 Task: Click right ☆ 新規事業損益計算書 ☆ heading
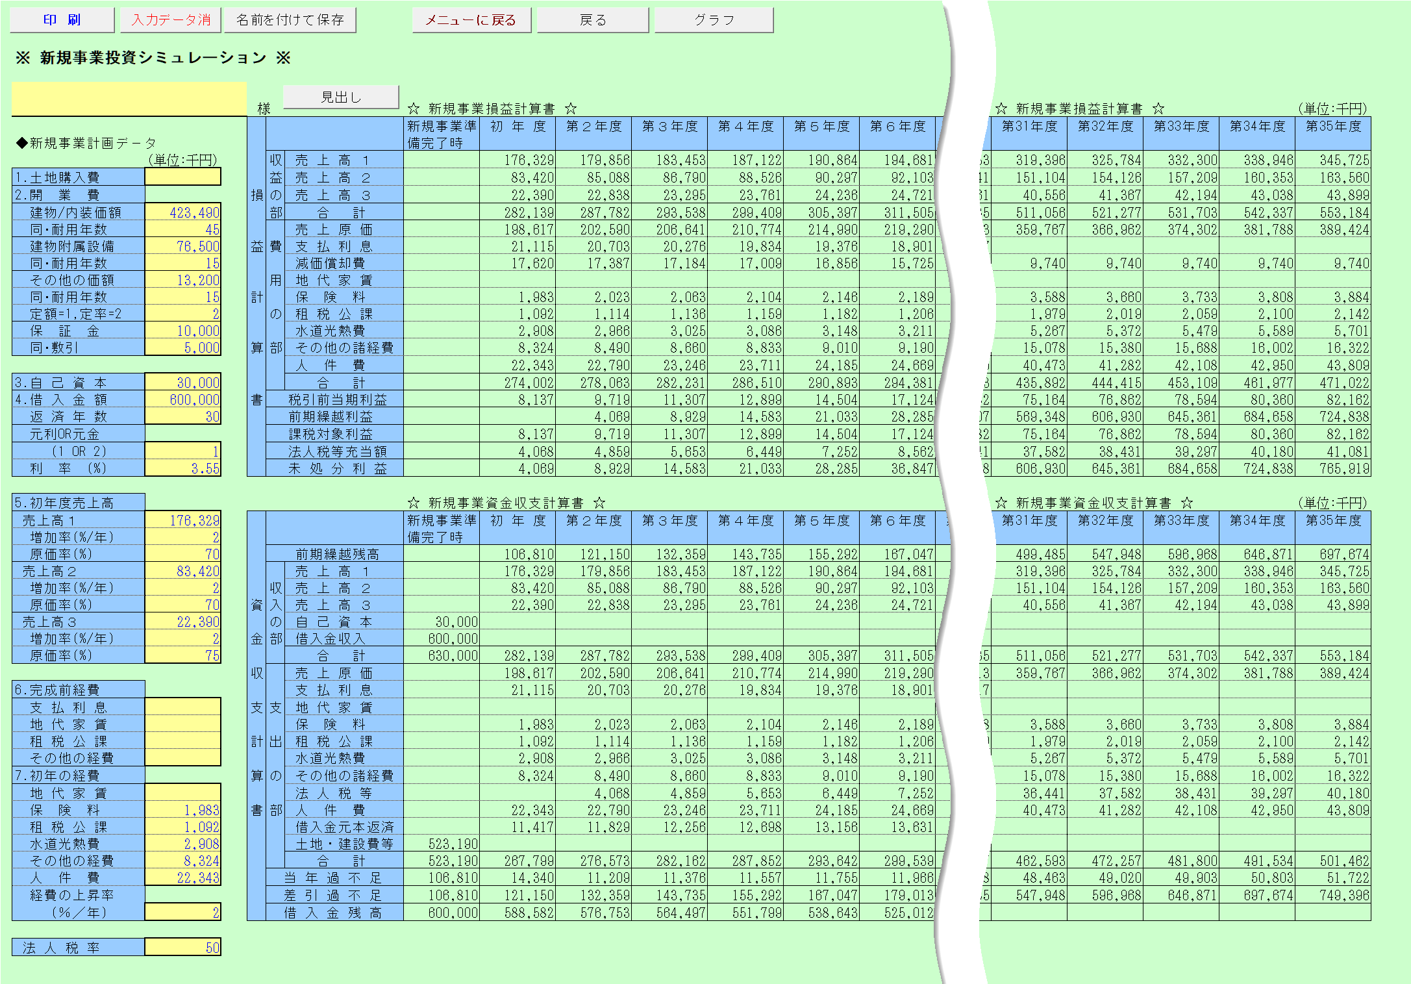1079,108
